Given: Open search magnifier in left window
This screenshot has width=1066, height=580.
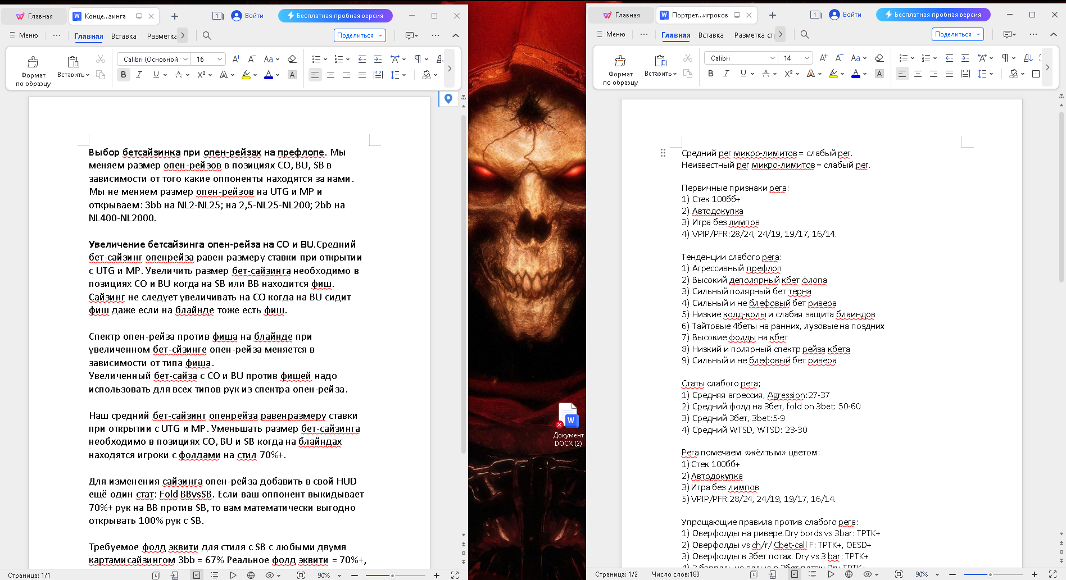Looking at the screenshot, I should [x=207, y=35].
